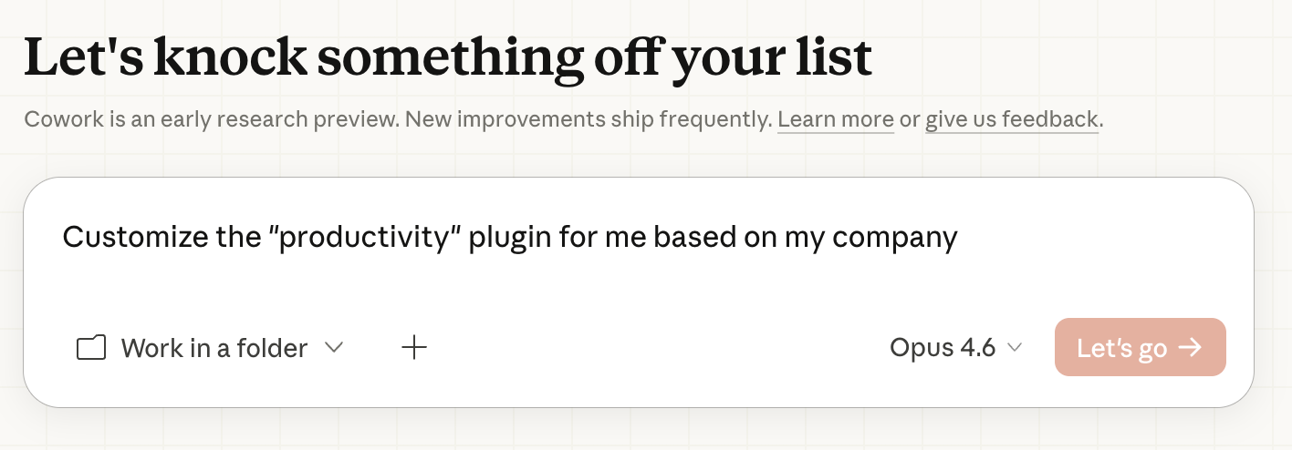Follow the give us feedback link

pyautogui.click(x=1011, y=119)
